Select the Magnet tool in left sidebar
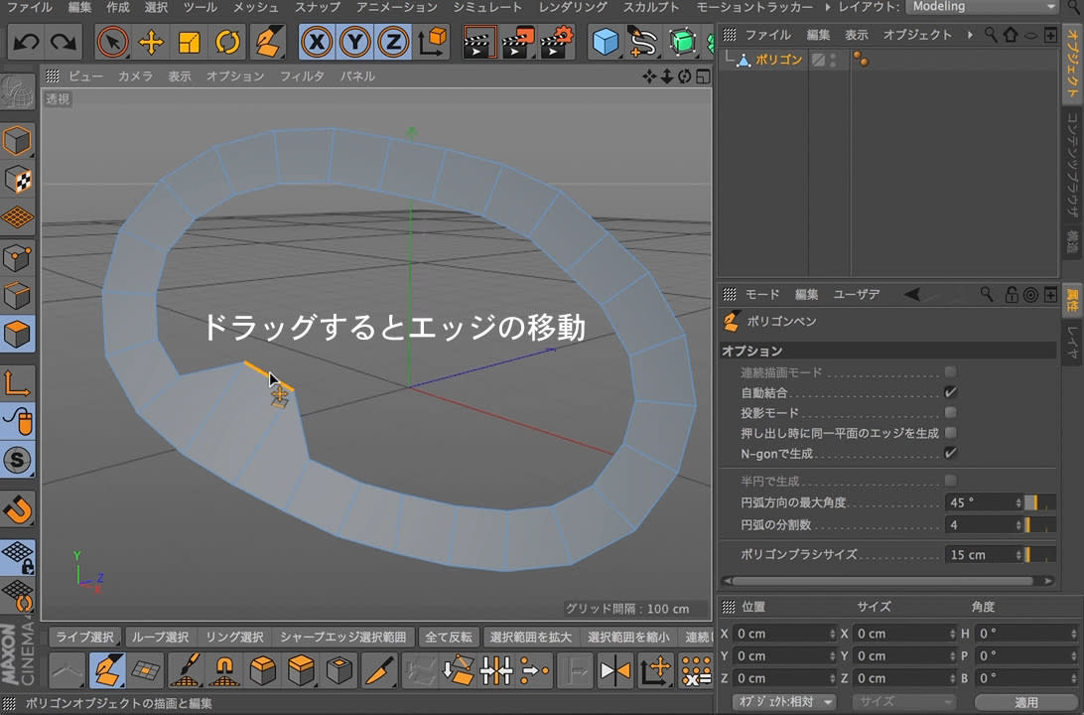The width and height of the screenshot is (1084, 715). click(x=18, y=509)
